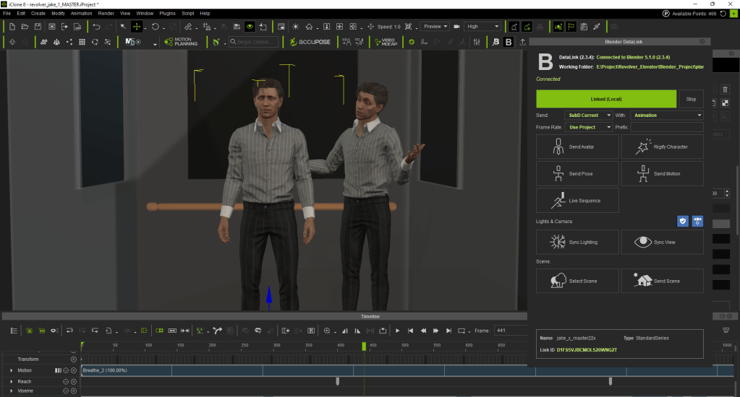Activate the Move object tool

click(137, 27)
